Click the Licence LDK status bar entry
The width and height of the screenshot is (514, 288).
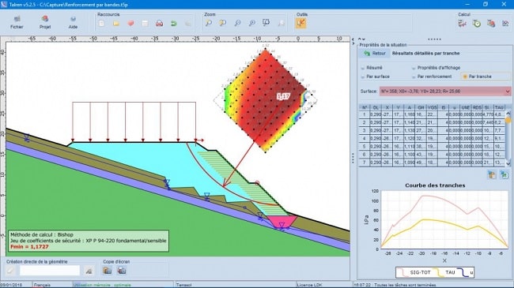(x=310, y=285)
